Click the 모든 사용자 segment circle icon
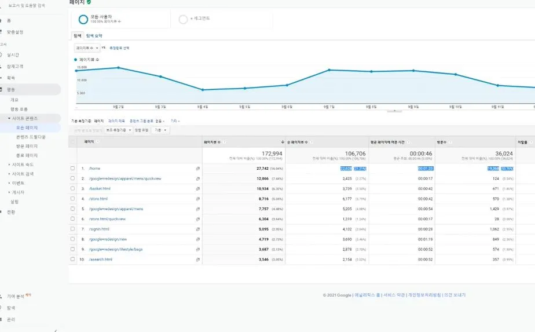The image size is (535, 332). (83, 20)
